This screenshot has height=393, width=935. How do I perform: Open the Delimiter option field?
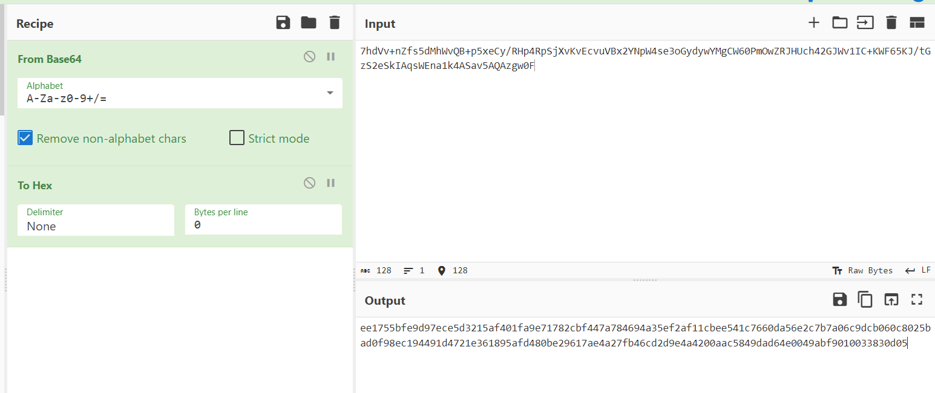96,219
